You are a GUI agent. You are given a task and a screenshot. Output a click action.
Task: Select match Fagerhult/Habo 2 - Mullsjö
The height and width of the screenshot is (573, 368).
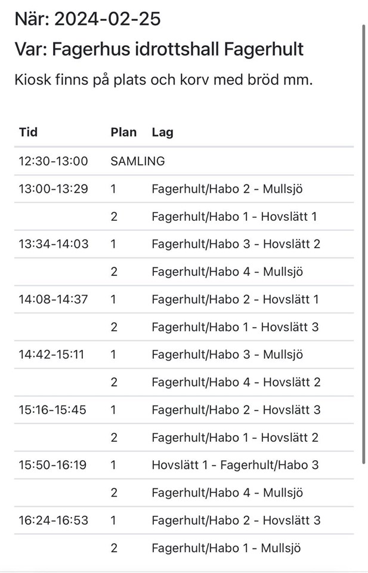[x=227, y=189]
